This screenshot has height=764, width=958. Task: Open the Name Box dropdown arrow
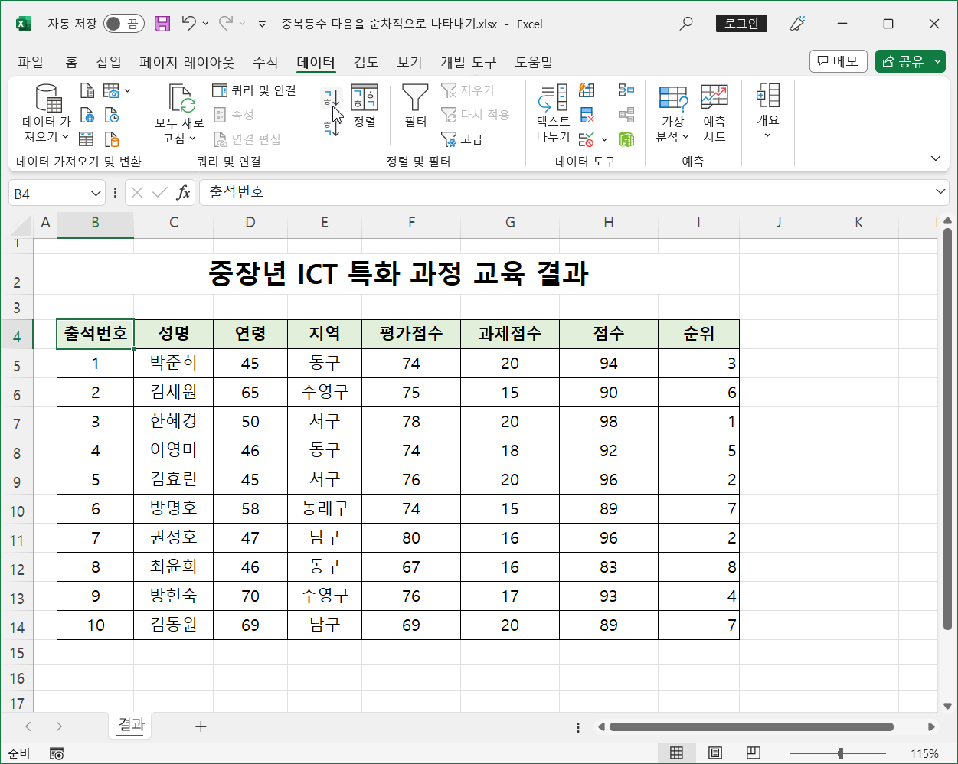[x=96, y=194]
